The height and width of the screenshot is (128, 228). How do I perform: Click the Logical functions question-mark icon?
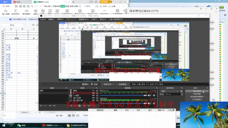pyautogui.click(x=50, y=11)
